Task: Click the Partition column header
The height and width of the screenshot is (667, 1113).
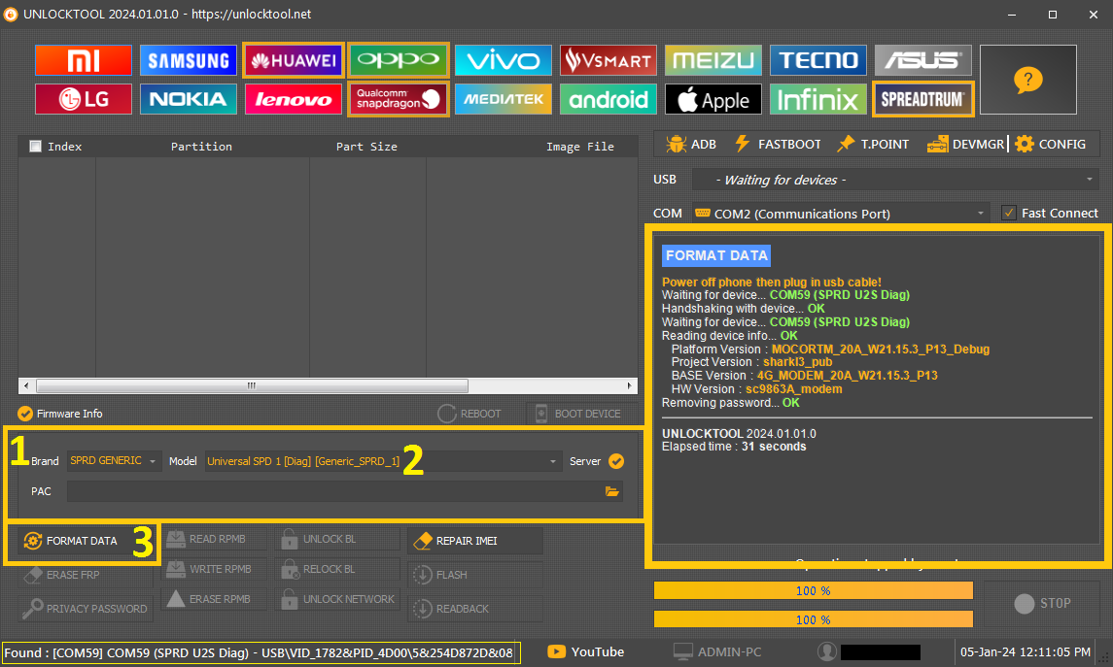Action: coord(201,146)
